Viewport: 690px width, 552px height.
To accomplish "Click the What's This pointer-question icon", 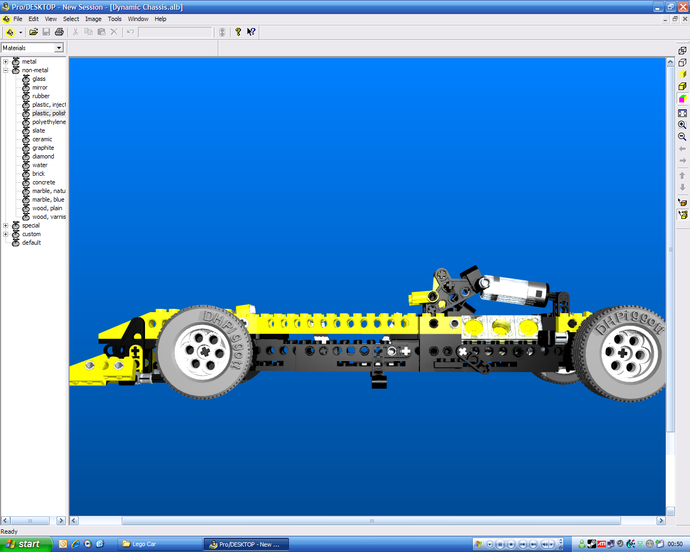I will (x=251, y=32).
